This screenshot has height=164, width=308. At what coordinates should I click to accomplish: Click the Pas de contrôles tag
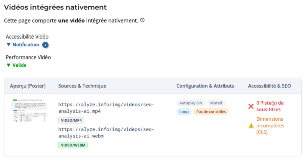click(x=211, y=112)
